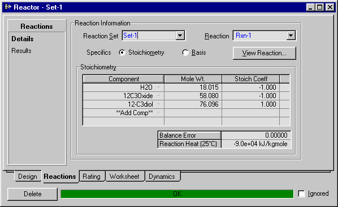Open the Results page in sidebar
Image resolution: width=338 pixels, height=207 pixels.
(21, 51)
